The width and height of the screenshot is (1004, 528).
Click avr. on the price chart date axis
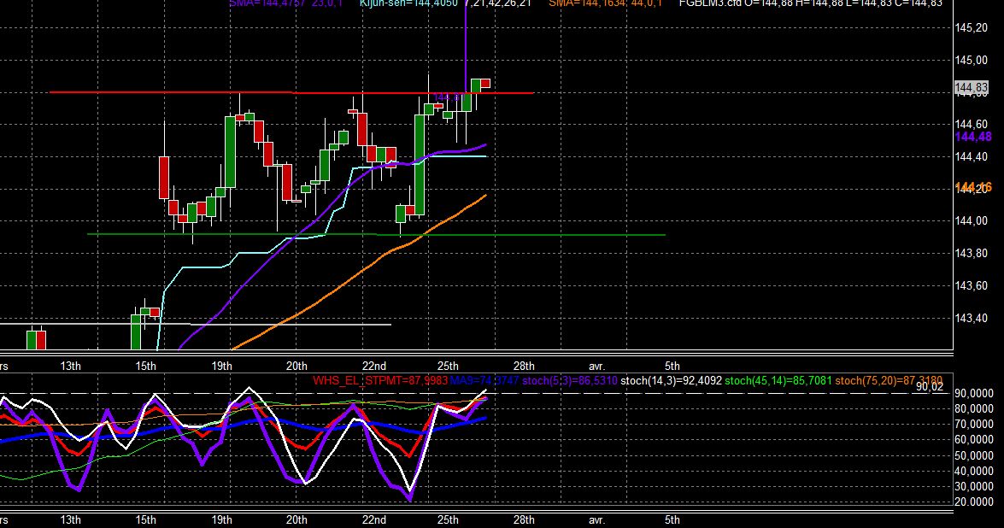[596, 366]
